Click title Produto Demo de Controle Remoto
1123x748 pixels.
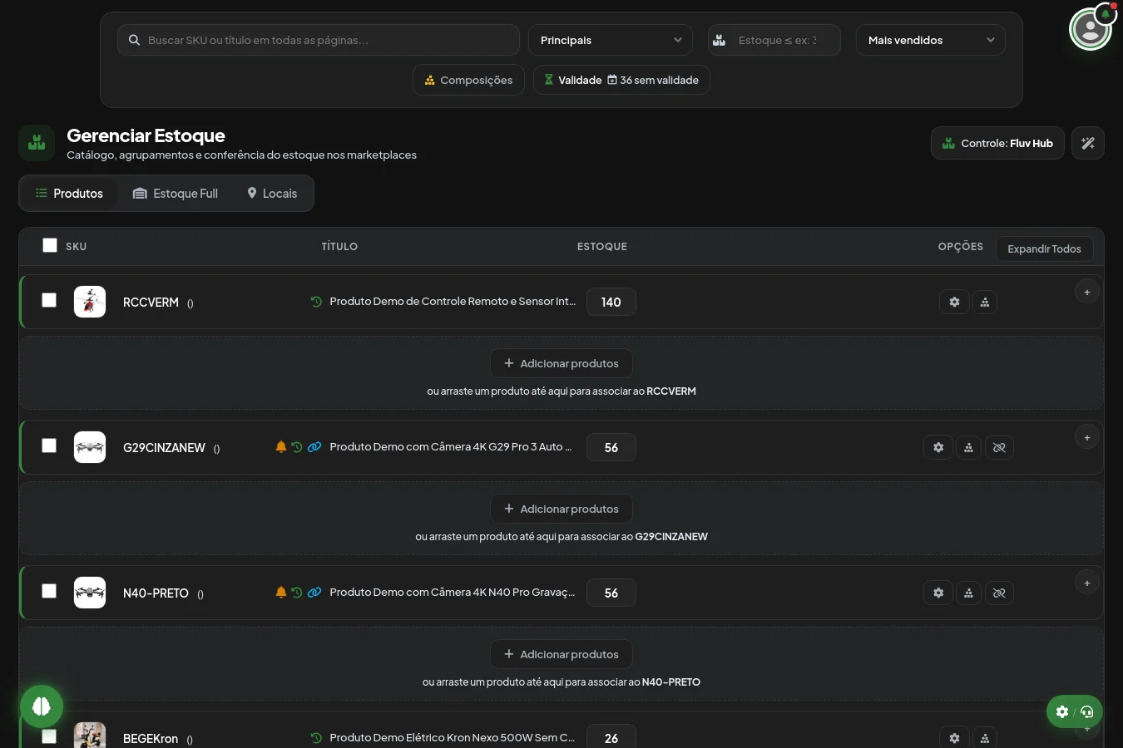[453, 302]
